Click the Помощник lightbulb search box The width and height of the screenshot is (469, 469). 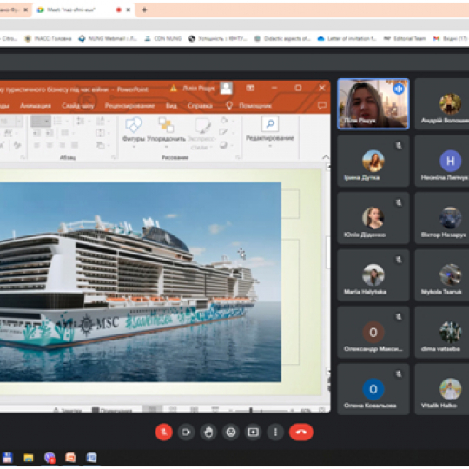click(x=248, y=106)
